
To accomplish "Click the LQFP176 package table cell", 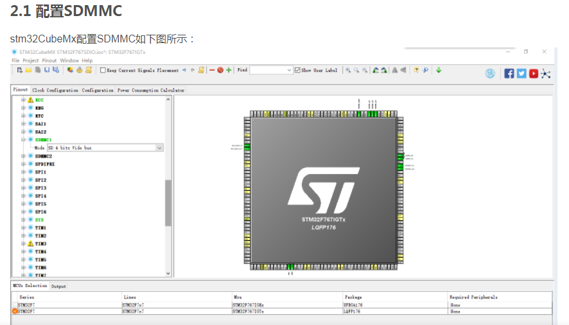I will [394, 312].
